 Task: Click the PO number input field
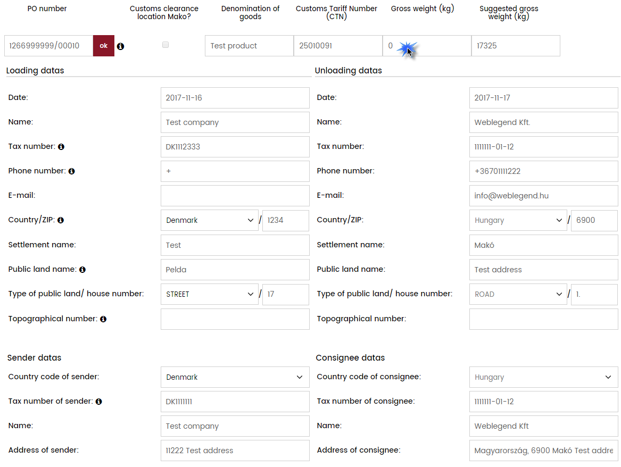coord(48,46)
